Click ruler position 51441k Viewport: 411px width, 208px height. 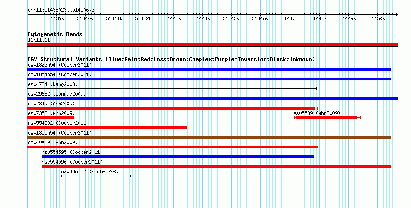(114, 19)
